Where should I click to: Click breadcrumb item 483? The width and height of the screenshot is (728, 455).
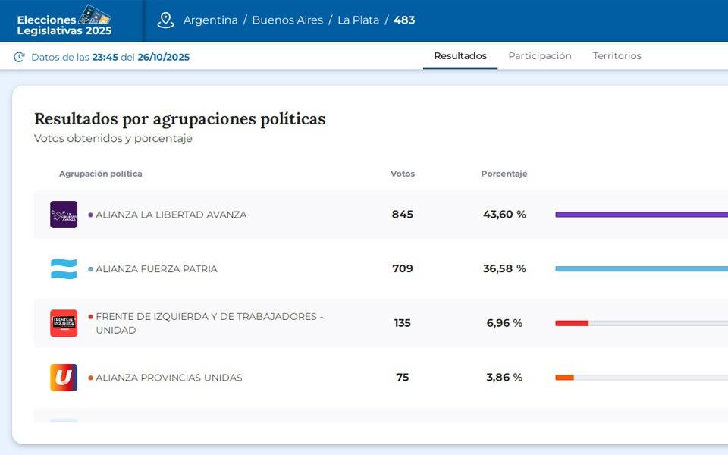pos(404,20)
